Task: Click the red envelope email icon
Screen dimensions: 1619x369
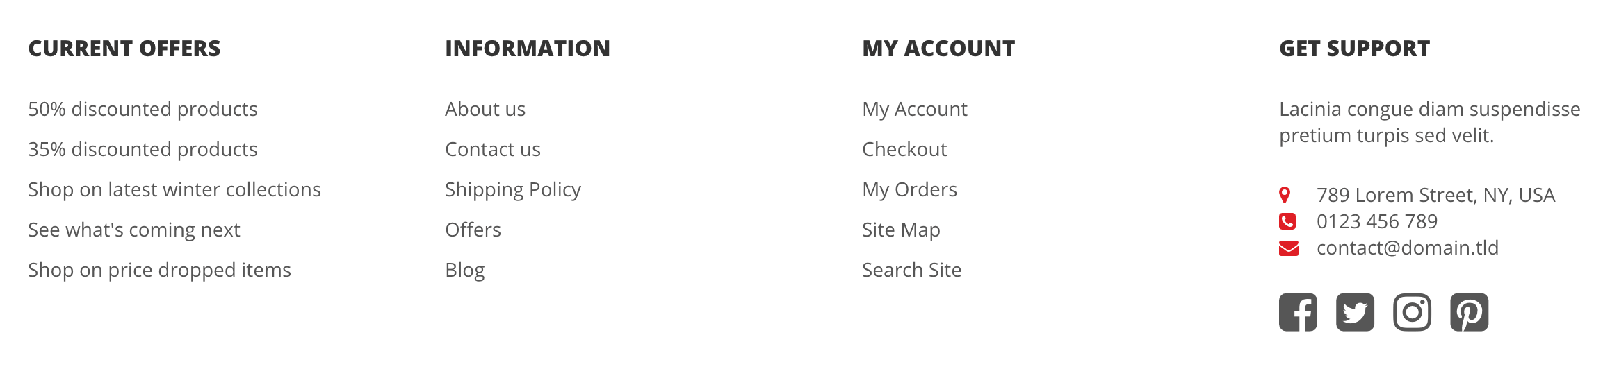Action: pyautogui.click(x=1289, y=248)
